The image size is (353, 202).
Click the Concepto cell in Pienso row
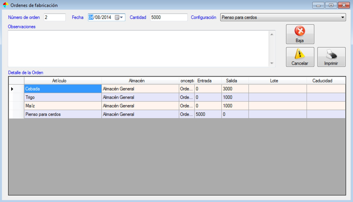(187, 114)
